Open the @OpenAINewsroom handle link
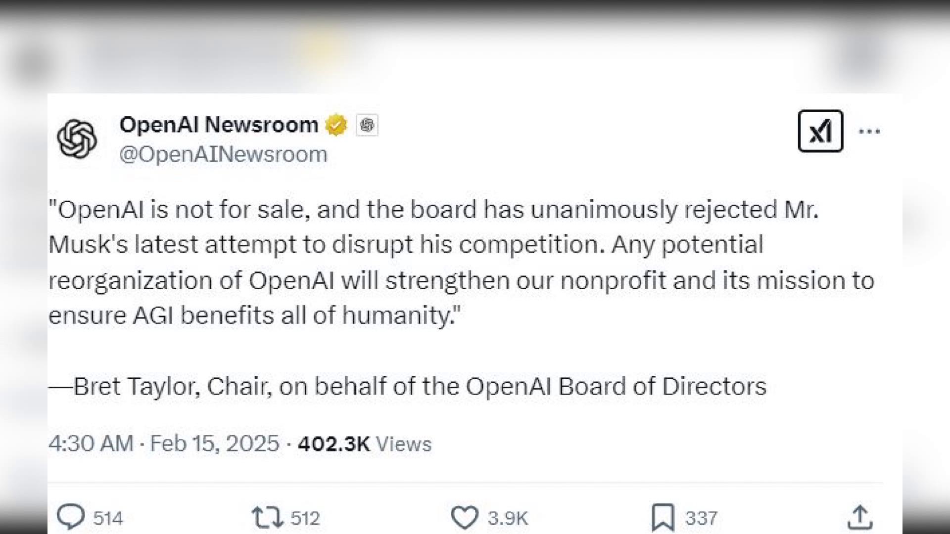This screenshot has height=534, width=950. coord(223,154)
